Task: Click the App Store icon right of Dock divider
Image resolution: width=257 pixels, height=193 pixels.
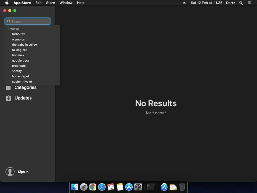Action: pyautogui.click(x=164, y=187)
